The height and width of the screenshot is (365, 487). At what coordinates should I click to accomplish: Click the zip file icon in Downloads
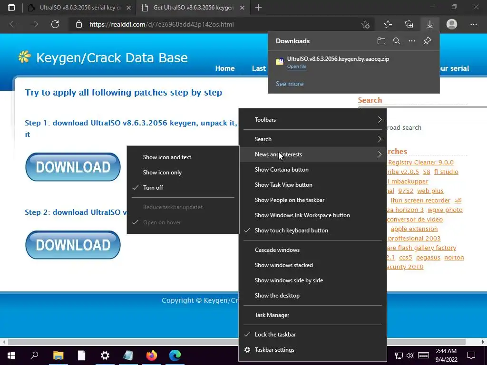(x=280, y=61)
